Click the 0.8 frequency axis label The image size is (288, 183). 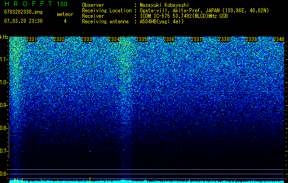(4, 128)
